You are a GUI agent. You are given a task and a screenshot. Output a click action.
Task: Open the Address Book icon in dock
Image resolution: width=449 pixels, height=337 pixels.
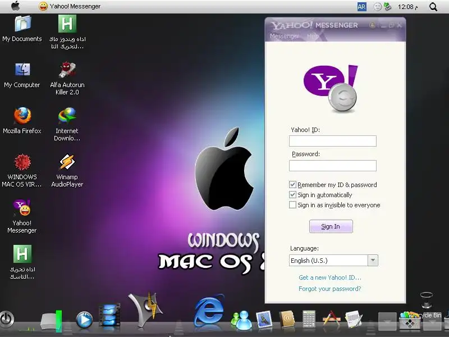(287, 318)
